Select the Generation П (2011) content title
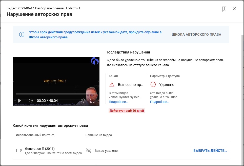The height and width of the screenshot is (166, 244). (40, 149)
